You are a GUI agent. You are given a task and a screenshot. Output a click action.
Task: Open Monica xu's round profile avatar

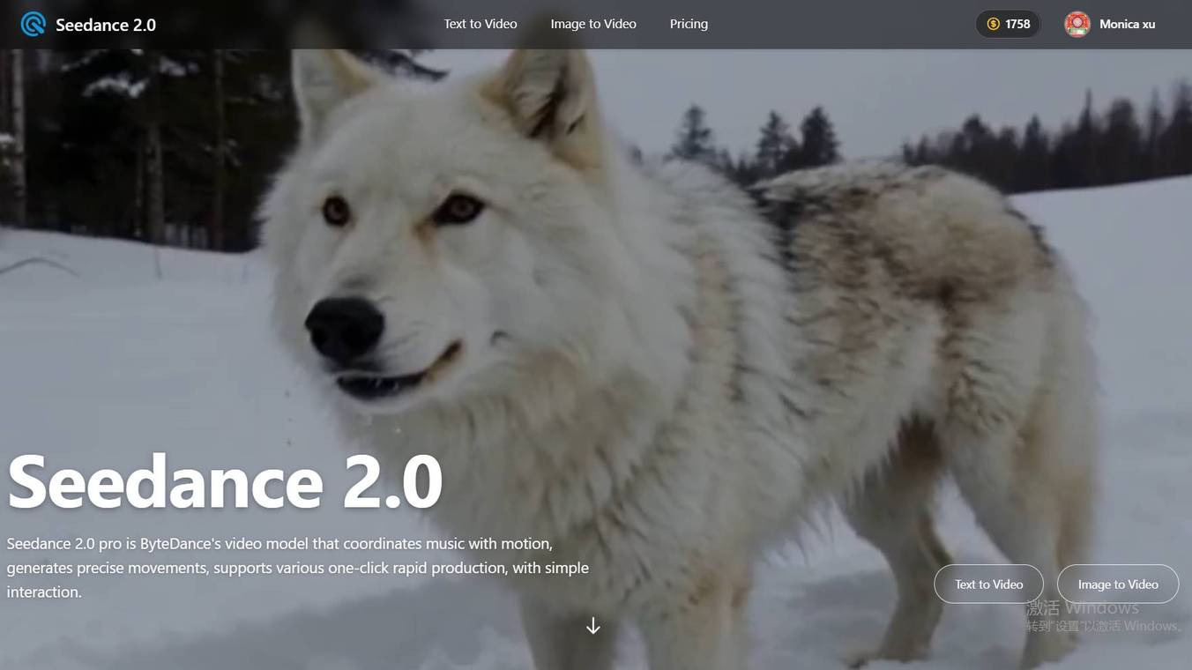pyautogui.click(x=1077, y=24)
